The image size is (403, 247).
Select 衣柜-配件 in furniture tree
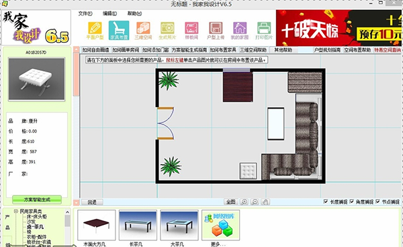coord(37,237)
